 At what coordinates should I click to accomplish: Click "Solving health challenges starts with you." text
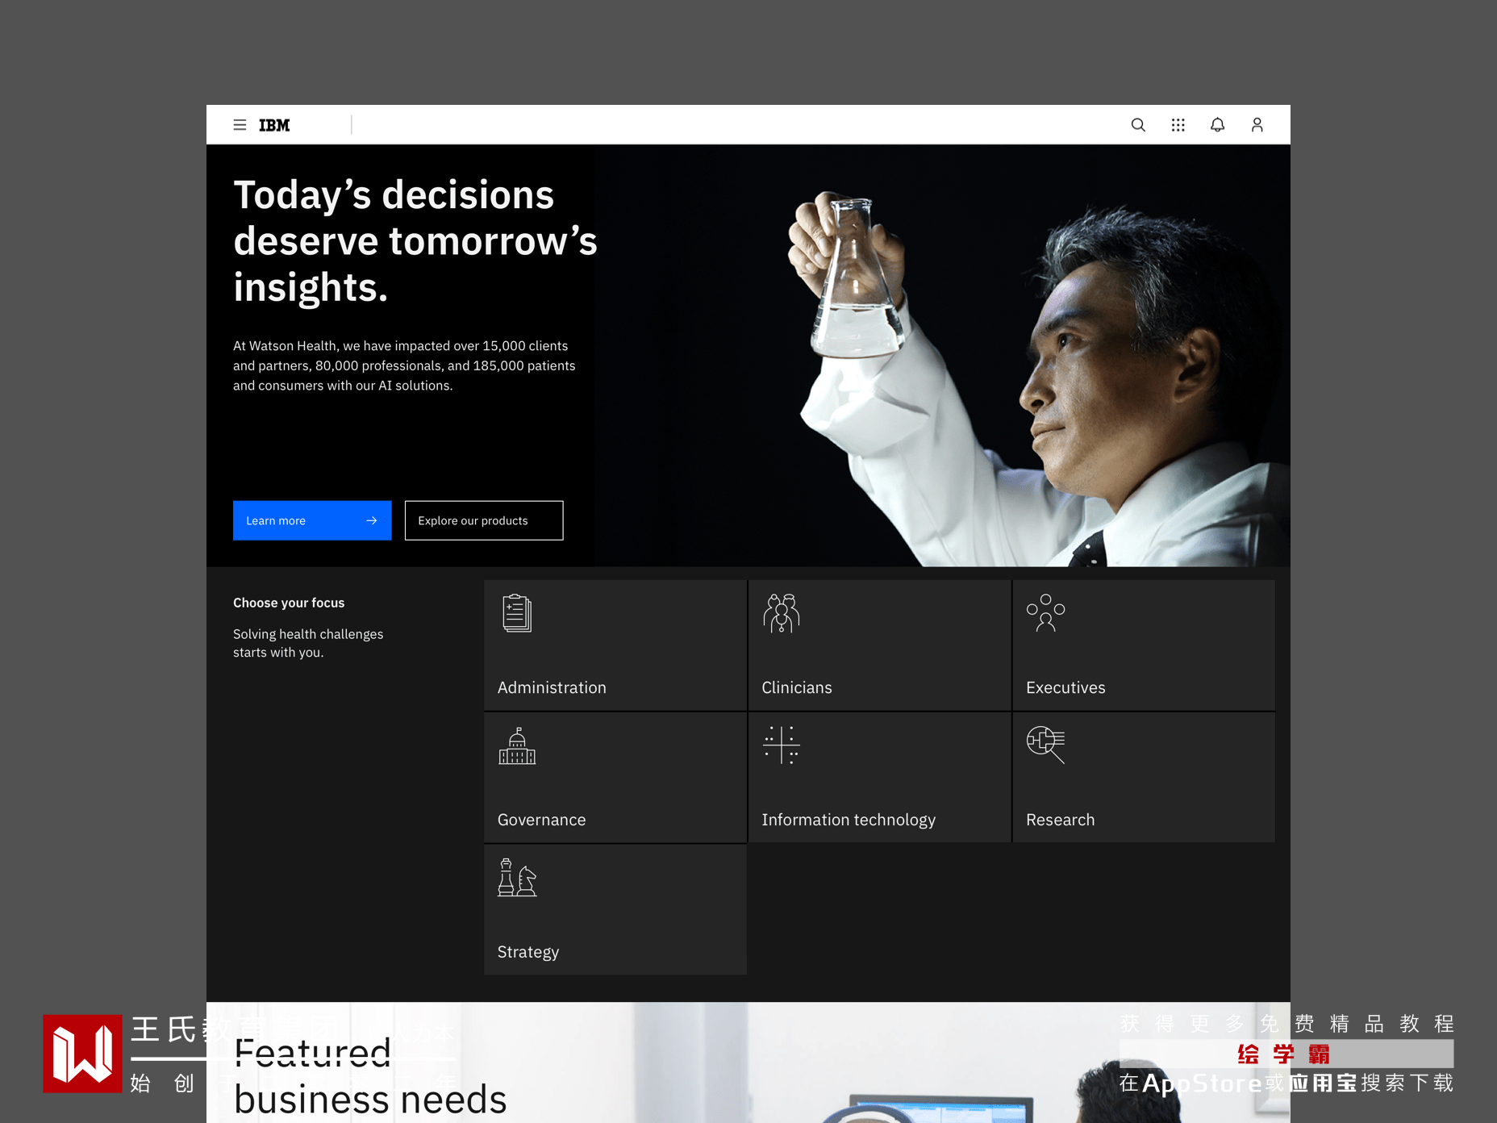point(308,643)
